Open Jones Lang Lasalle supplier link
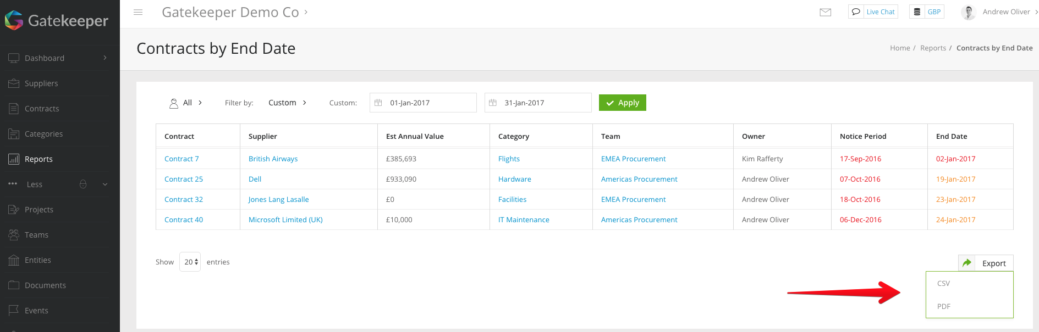This screenshot has width=1039, height=332. [x=278, y=199]
